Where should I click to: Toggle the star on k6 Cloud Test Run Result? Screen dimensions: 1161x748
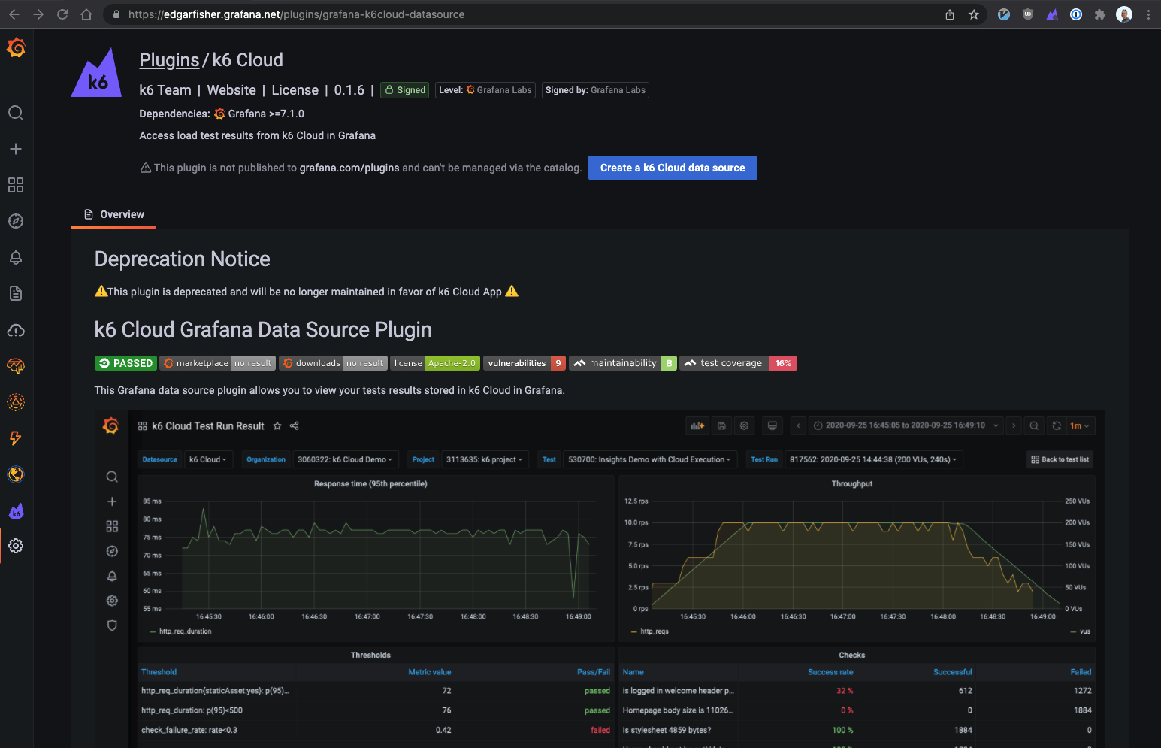click(277, 425)
